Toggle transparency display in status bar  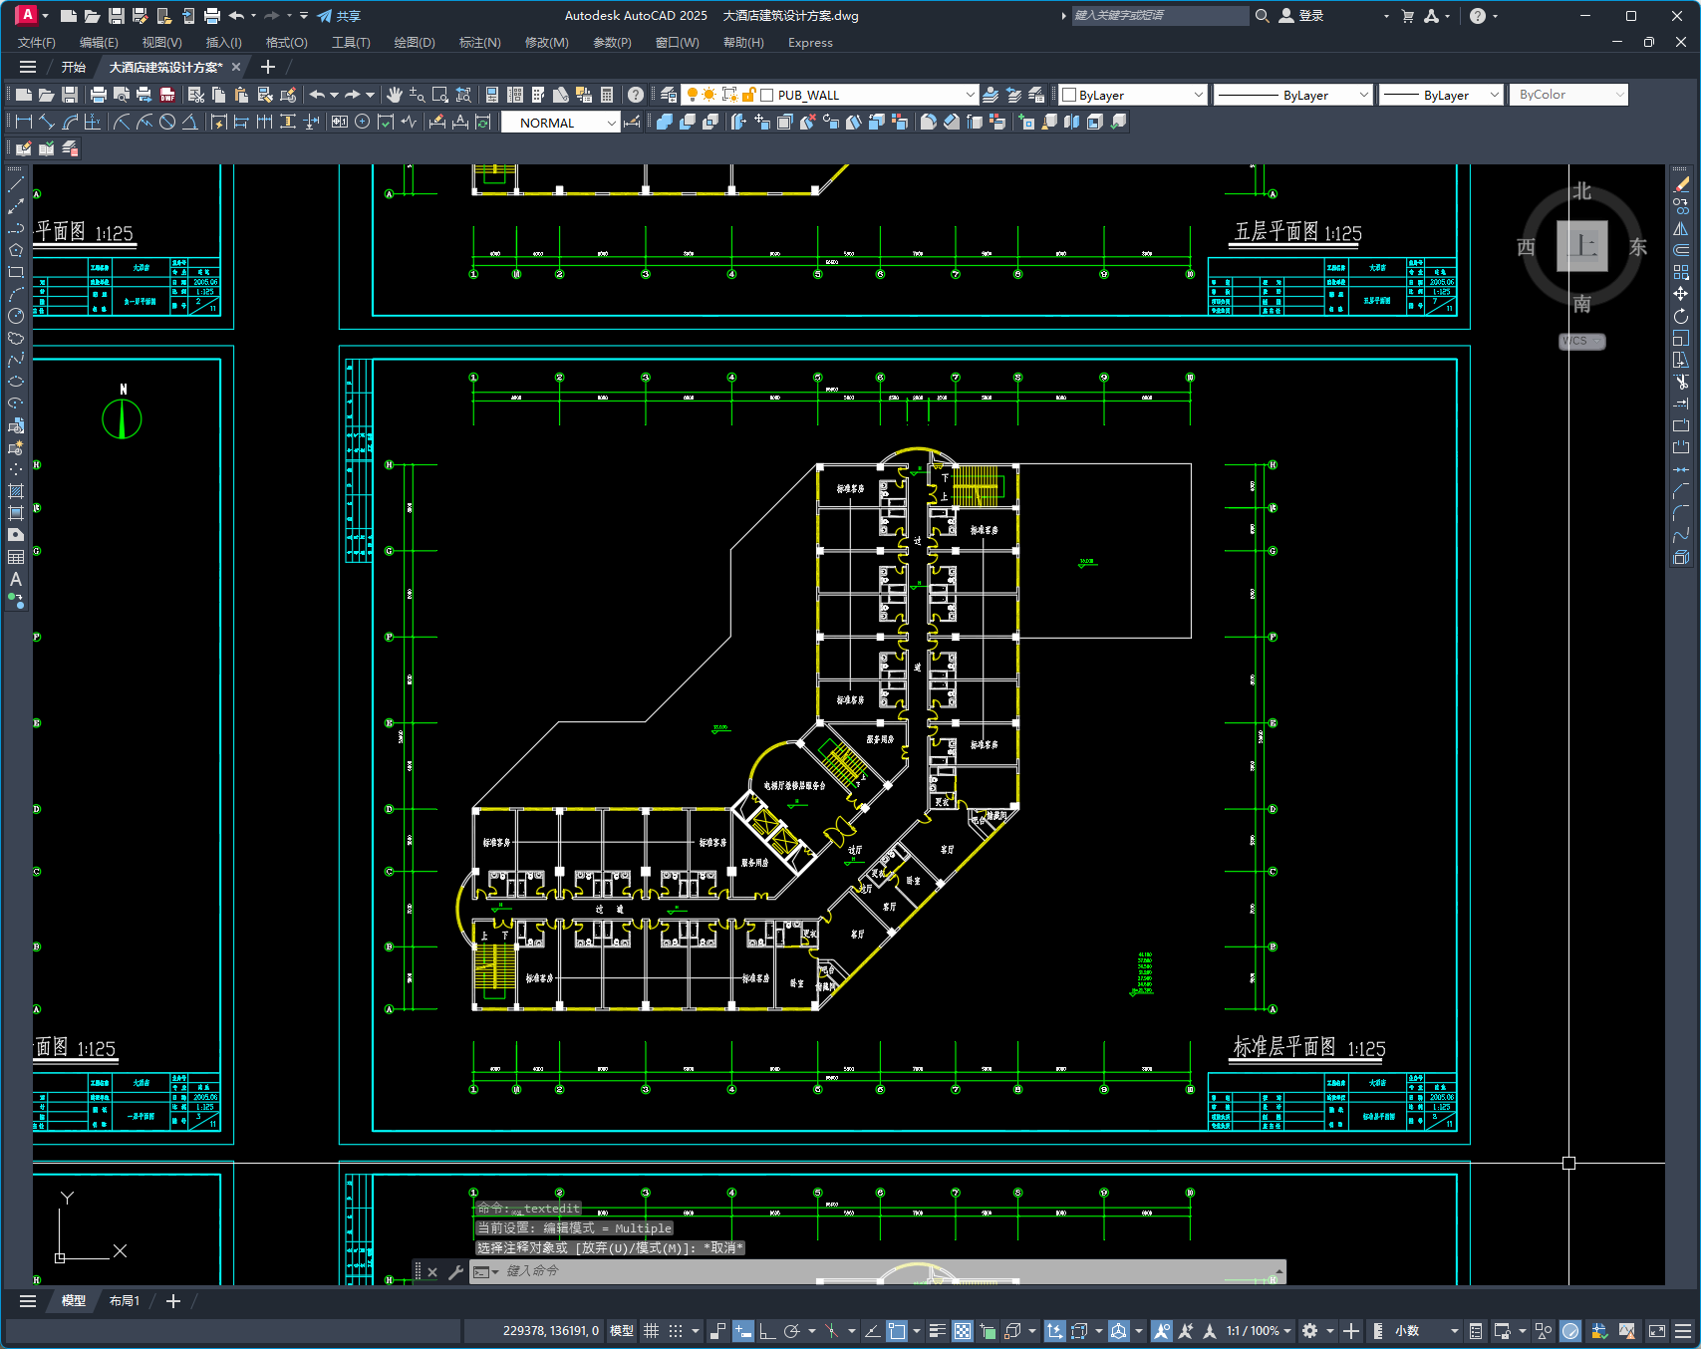963,1331
